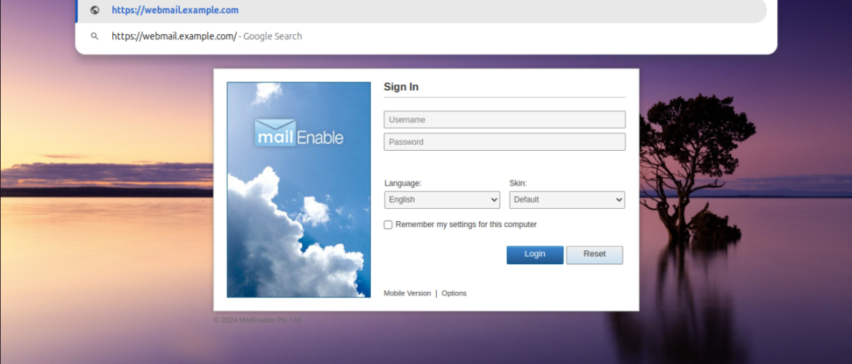The height and width of the screenshot is (364, 852).
Task: Select the webmail.example.com URL suggestion
Action: pyautogui.click(x=422, y=10)
